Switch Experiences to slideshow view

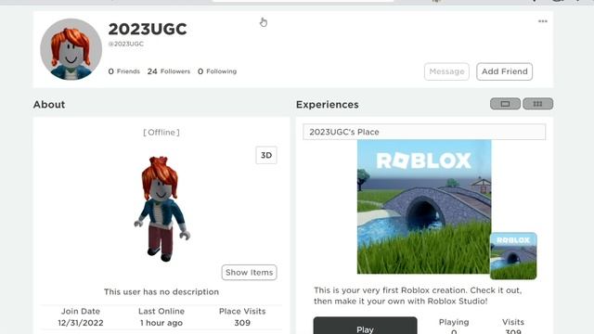click(505, 104)
